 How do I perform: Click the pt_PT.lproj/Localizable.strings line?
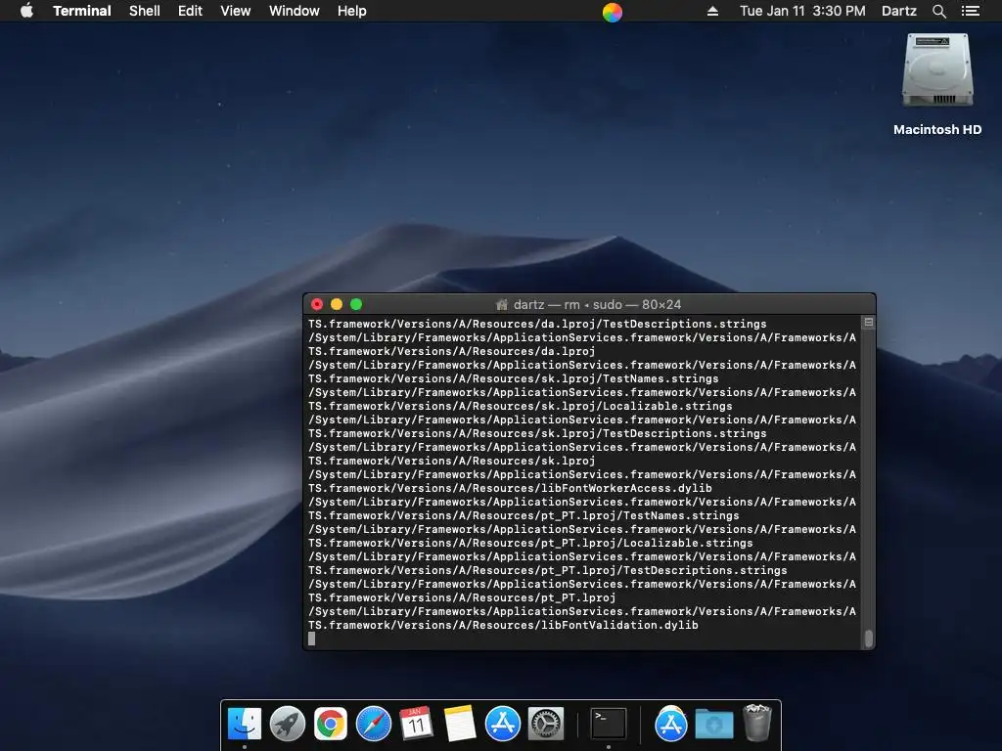[531, 543]
